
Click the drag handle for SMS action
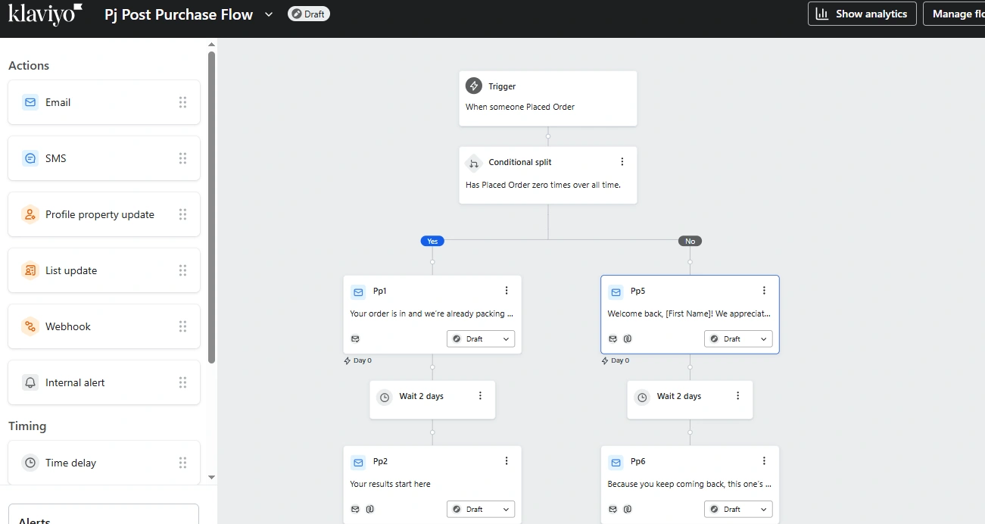click(182, 158)
